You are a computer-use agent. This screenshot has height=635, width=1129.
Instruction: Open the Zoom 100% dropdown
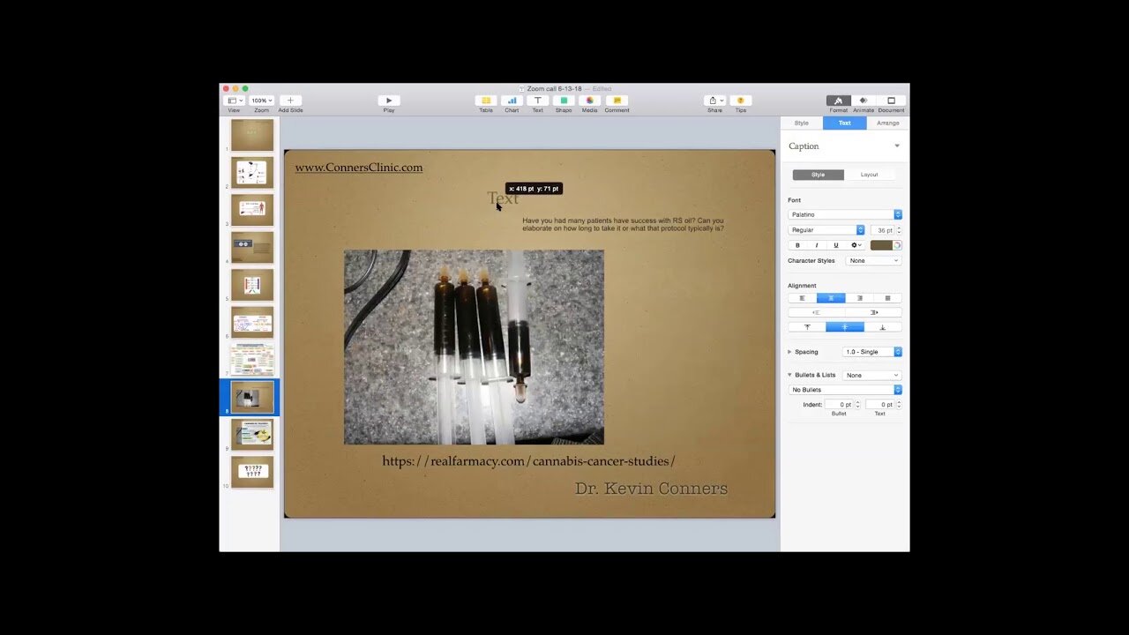pyautogui.click(x=262, y=101)
